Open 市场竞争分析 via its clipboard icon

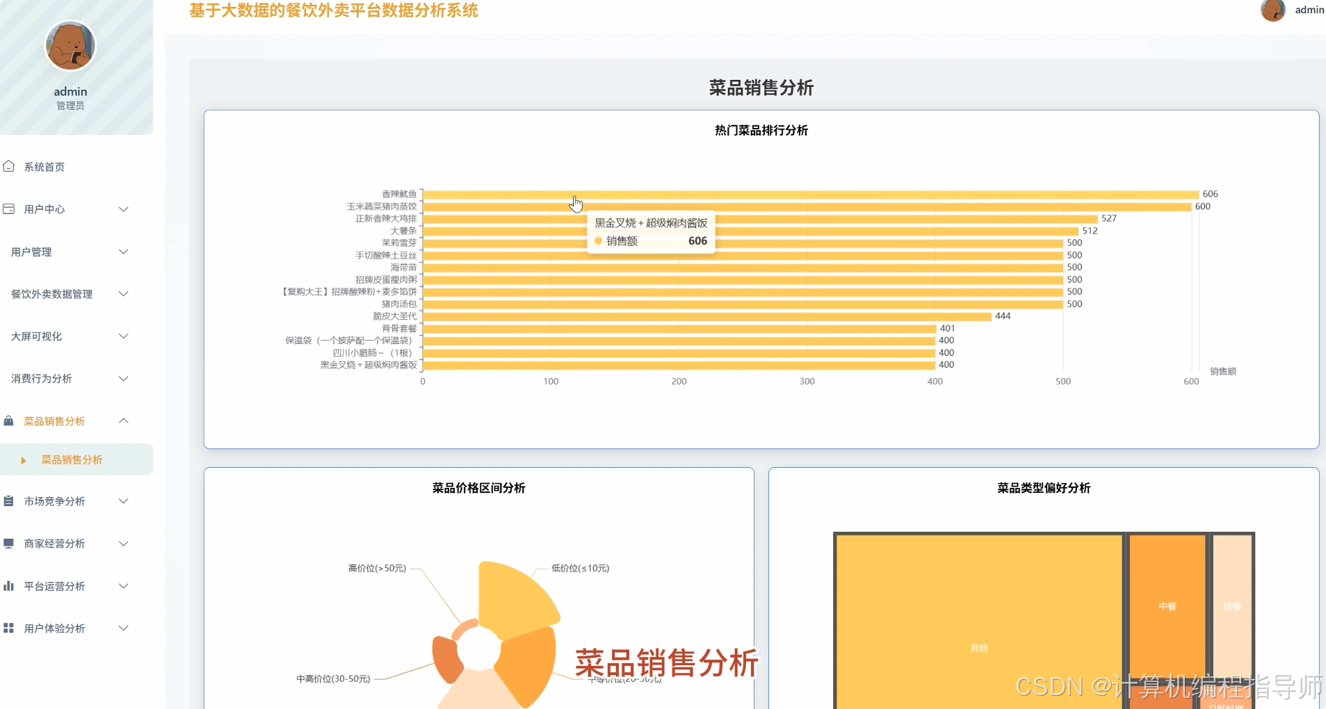coord(8,501)
